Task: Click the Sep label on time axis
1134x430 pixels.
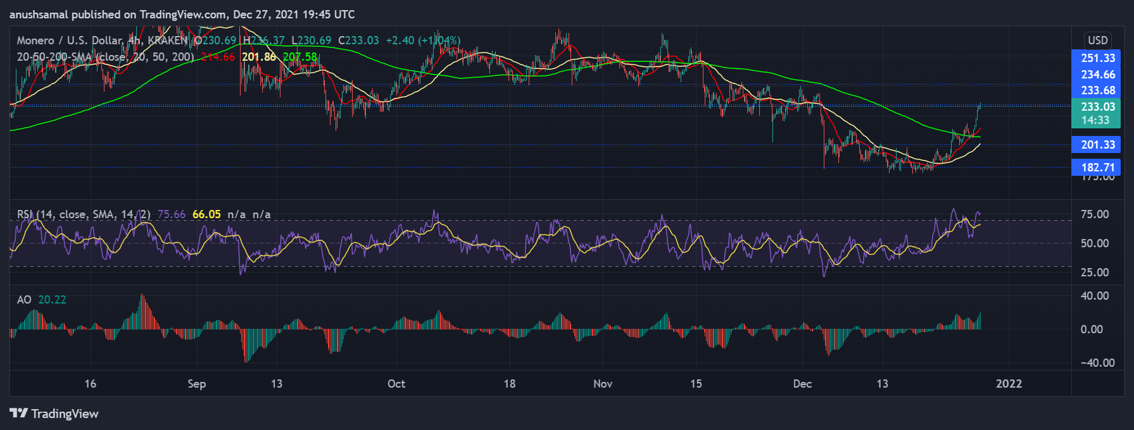Action: (x=197, y=384)
